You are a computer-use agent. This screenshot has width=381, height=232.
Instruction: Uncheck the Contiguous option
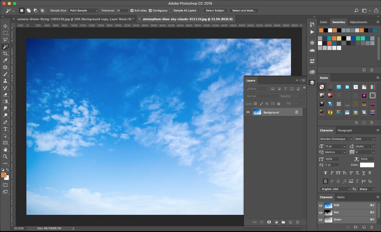click(x=150, y=10)
